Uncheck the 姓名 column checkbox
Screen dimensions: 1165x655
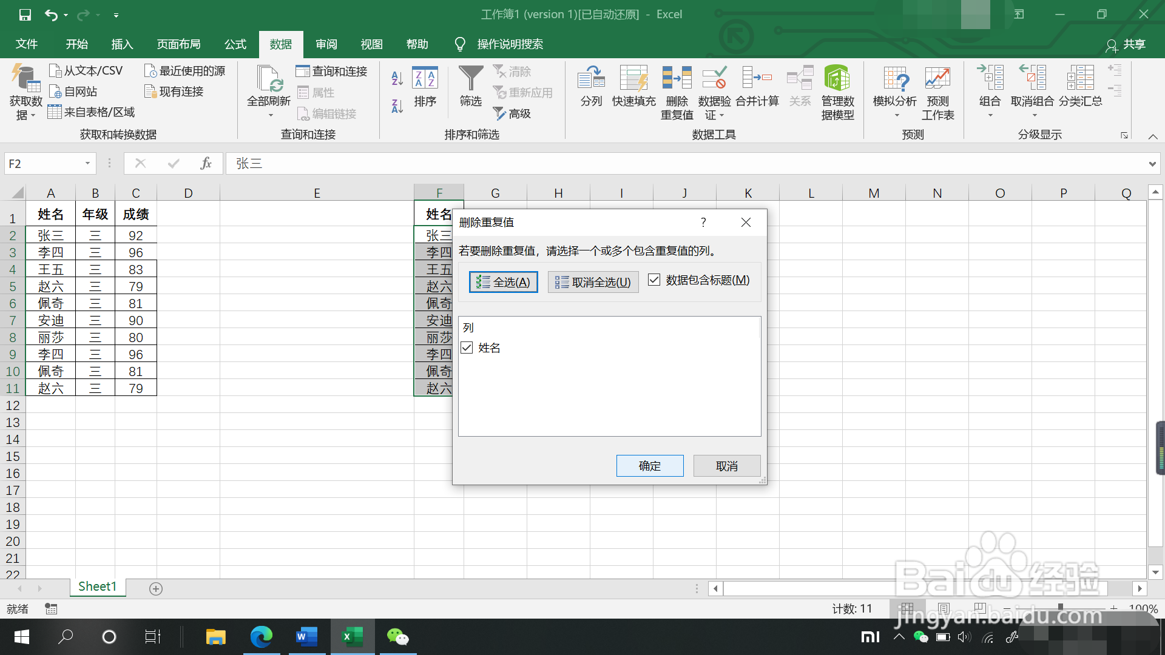467,348
